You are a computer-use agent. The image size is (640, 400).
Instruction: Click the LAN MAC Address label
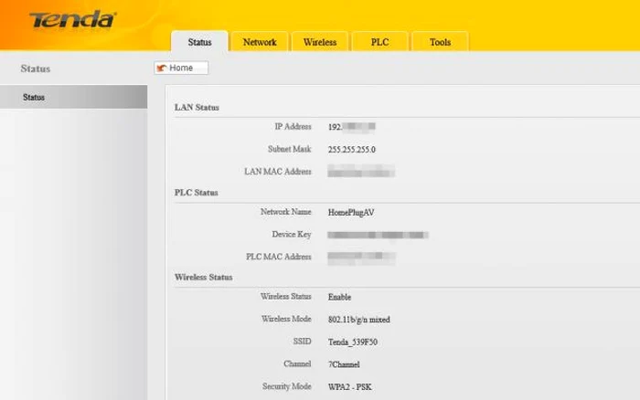coord(278,172)
